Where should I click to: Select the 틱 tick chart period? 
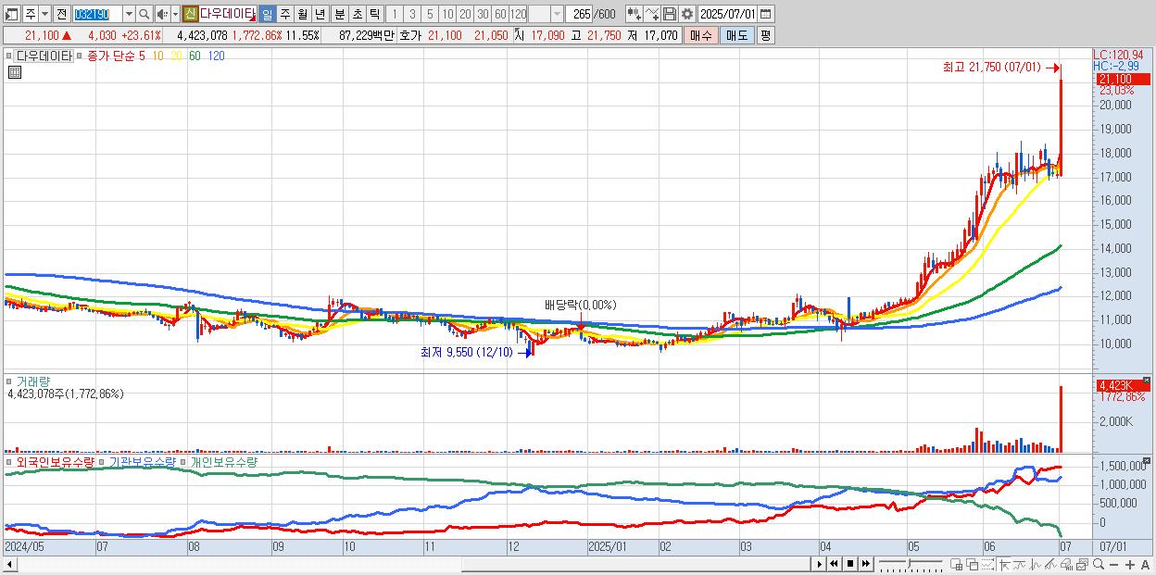(374, 14)
